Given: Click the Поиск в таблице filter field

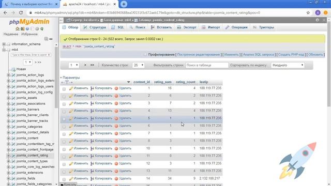Looking at the screenshot, I should (x=207, y=65).
